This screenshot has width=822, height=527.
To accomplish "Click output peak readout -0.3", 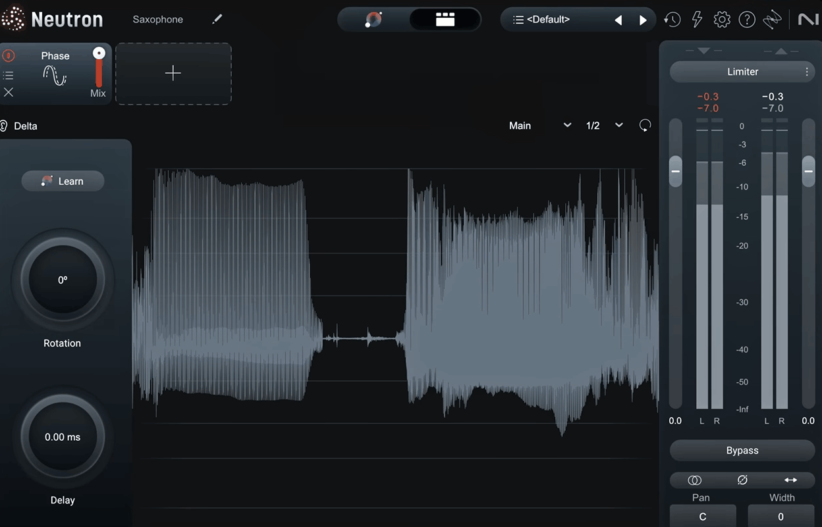I will (772, 97).
